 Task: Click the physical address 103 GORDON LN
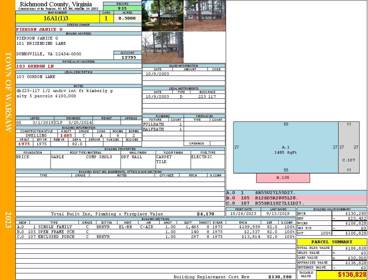(x=35, y=66)
